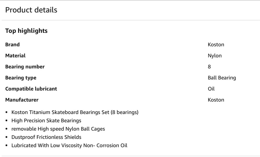Click the Low Viscosity Non-Corrosion Oil bullet
This screenshot has height=157, width=260.
pyautogui.click(x=69, y=145)
